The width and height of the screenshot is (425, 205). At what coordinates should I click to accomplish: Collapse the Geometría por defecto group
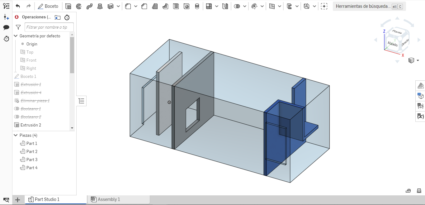tap(16, 36)
